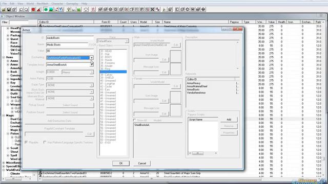Image resolution: width=328 pixels, height=184 pixels.
Task: Click OK in the Armor dialog
Action: point(121,164)
